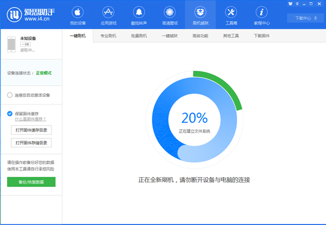The height and width of the screenshot is (225, 326).
Task: Select the 刷机越狱 flash and jailbreak icon
Action: click(200, 12)
